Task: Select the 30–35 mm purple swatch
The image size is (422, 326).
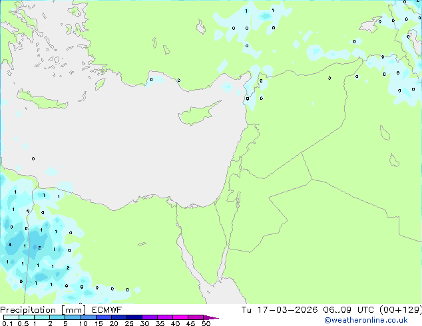Action: pyautogui.click(x=149, y=317)
